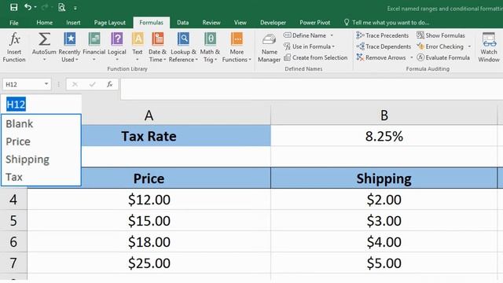This screenshot has height=283, width=503.
Task: Click the Define Name button
Action: [x=305, y=35]
